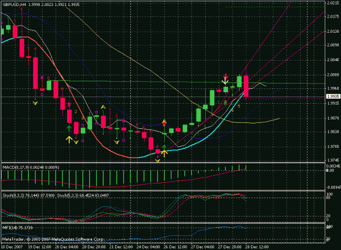Click the 2.0090 price axis label
The width and height of the screenshot is (341, 250).
(x=333, y=45)
